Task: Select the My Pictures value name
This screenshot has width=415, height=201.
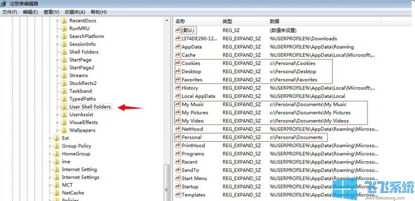Action: 195,113
